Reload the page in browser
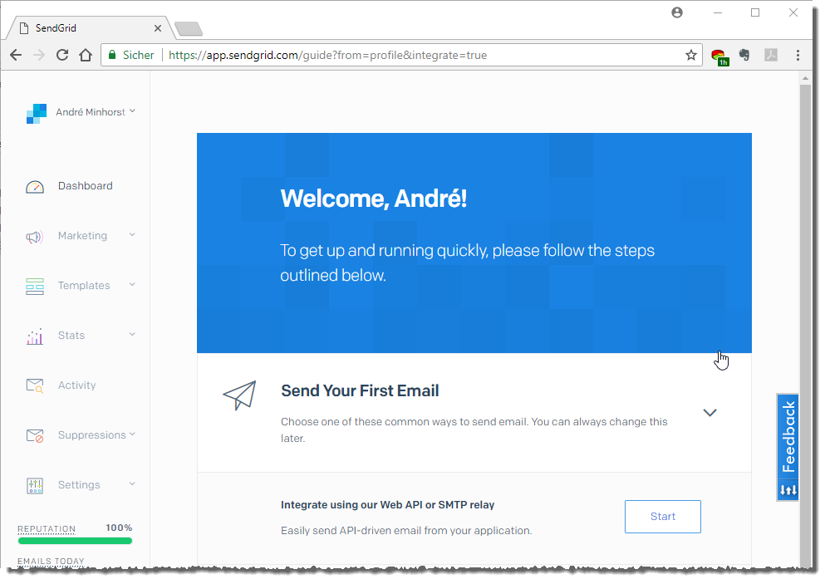This screenshot has height=584, width=825. 62,55
